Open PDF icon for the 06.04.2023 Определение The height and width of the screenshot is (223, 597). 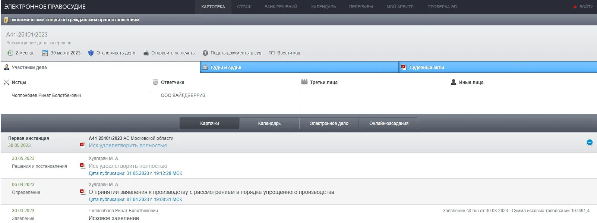(83, 192)
